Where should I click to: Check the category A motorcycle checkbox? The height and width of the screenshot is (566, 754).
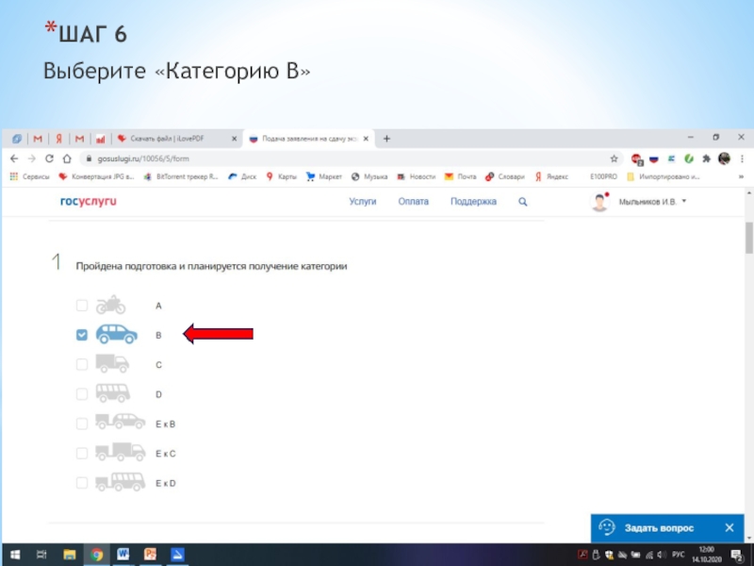pyautogui.click(x=82, y=306)
